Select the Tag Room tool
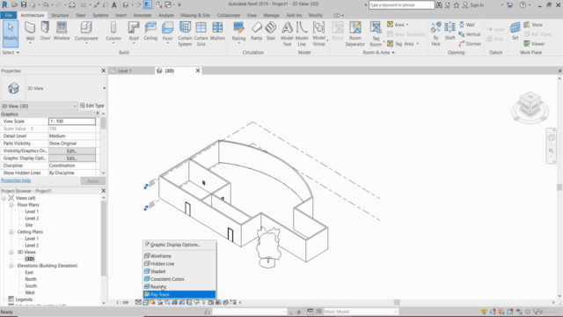This screenshot has height=317, width=563. 376,33
